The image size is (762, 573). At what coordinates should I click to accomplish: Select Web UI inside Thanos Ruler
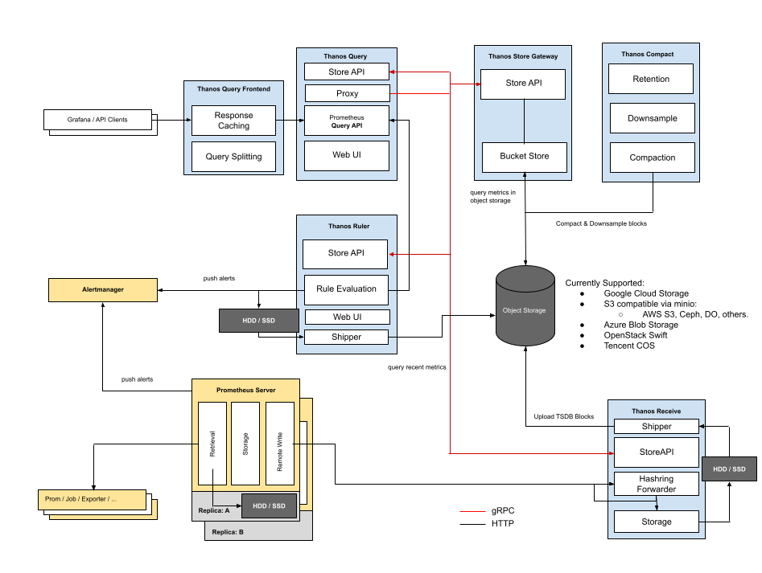click(348, 317)
